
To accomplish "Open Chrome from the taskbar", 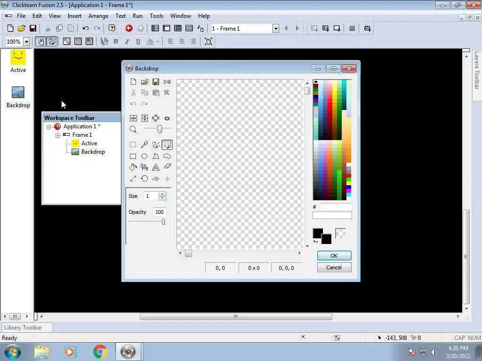I will point(100,352).
